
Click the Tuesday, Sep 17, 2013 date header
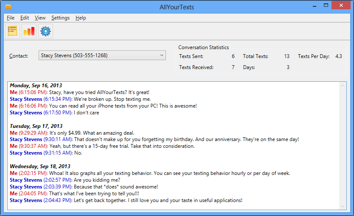[x=36, y=126]
